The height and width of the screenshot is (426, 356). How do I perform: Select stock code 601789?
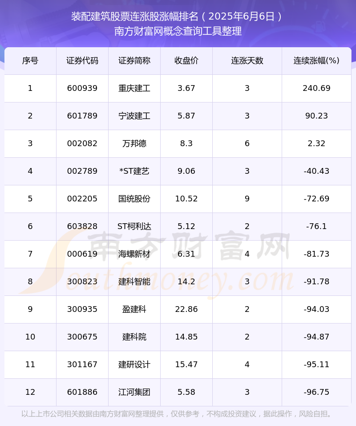coord(82,116)
